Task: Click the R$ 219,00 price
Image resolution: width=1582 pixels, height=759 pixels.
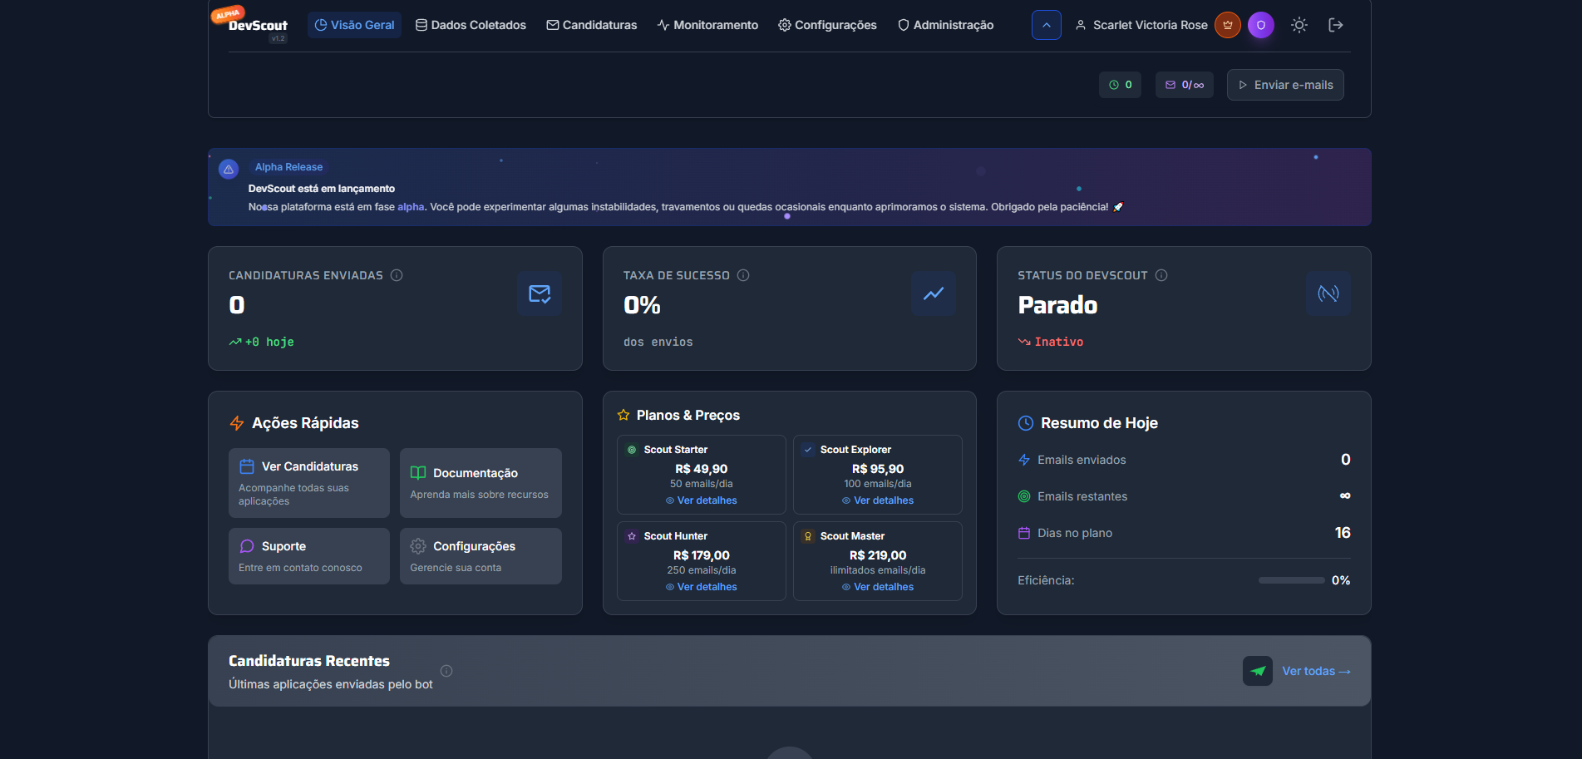Action: (878, 555)
